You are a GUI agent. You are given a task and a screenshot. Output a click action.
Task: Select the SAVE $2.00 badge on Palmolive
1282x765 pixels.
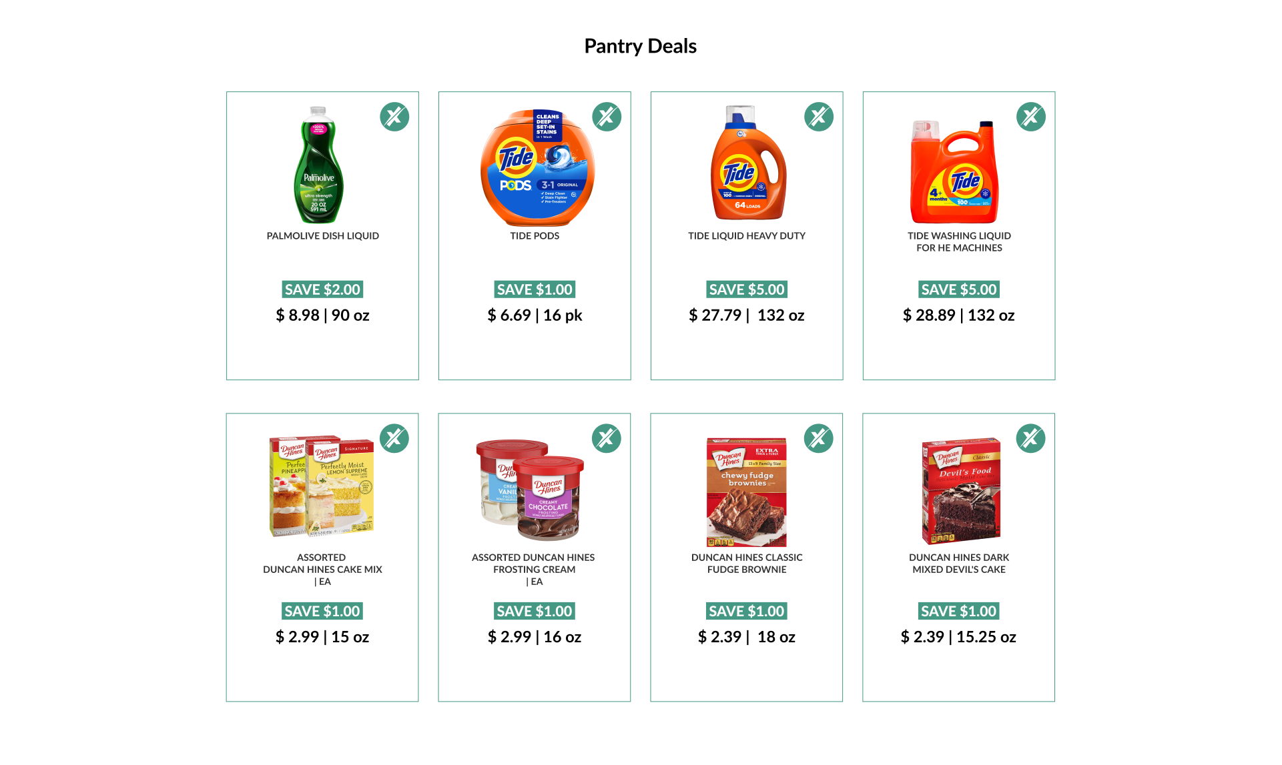(323, 289)
